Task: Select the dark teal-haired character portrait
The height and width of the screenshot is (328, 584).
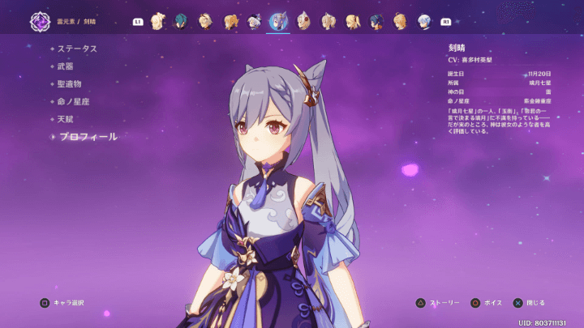Action: point(181,21)
